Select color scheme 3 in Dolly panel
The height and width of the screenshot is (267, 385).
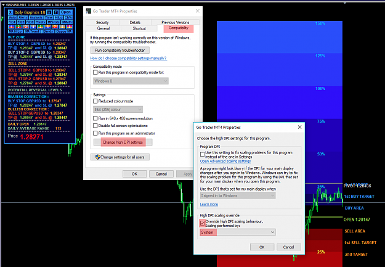point(26,27)
